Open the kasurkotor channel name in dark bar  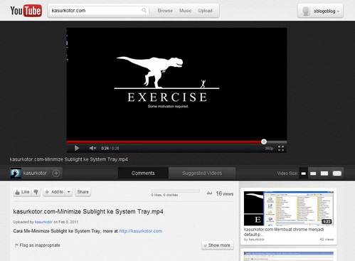[x=35, y=174]
